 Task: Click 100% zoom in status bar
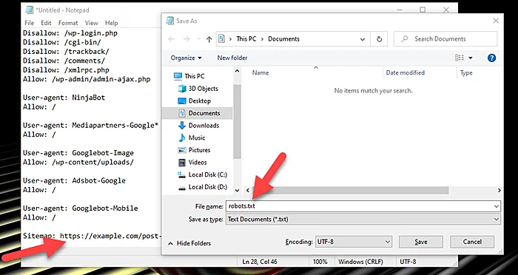point(320,262)
